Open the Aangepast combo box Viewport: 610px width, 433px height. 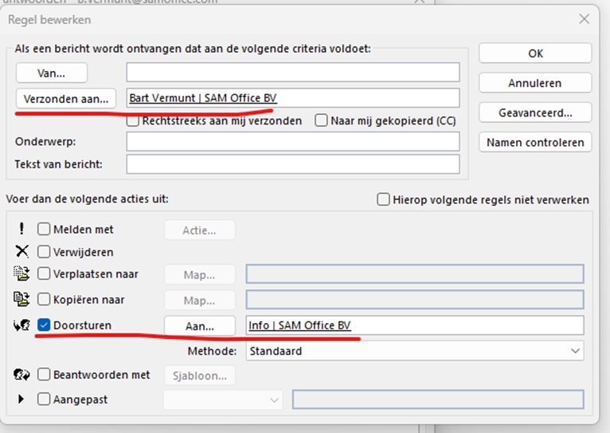coord(223,400)
